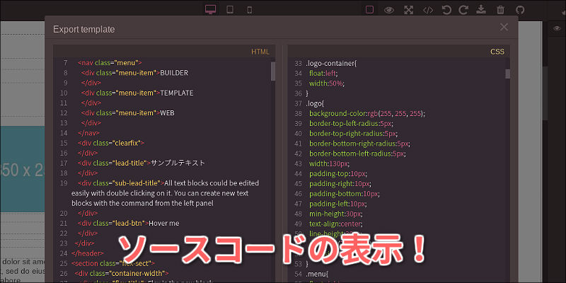Click the TEMPLATE menu-item code line
This screenshot has height=283, width=566.
pyautogui.click(x=137, y=93)
